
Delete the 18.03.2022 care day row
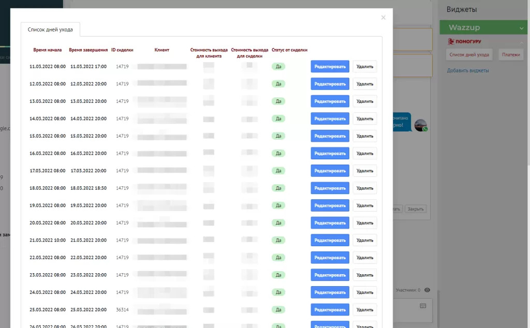click(x=365, y=188)
